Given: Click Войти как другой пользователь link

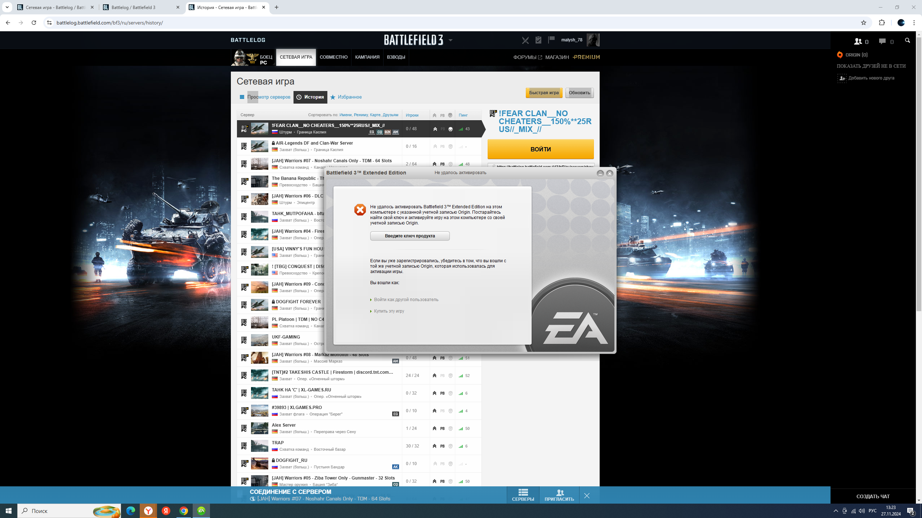Looking at the screenshot, I should 406,300.
